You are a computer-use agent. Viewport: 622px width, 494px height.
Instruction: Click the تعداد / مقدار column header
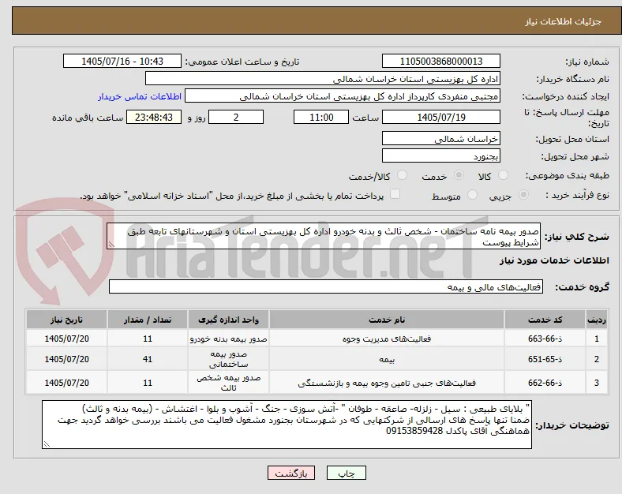147,320
